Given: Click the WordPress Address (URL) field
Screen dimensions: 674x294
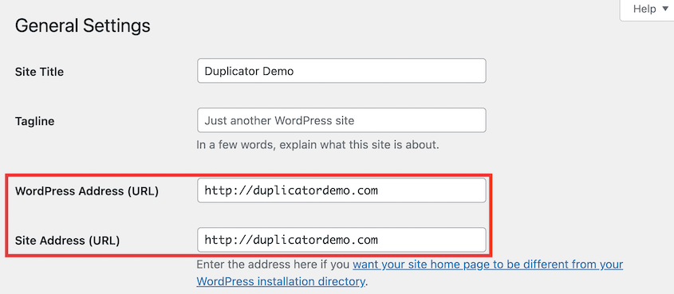Looking at the screenshot, I should (x=341, y=190).
